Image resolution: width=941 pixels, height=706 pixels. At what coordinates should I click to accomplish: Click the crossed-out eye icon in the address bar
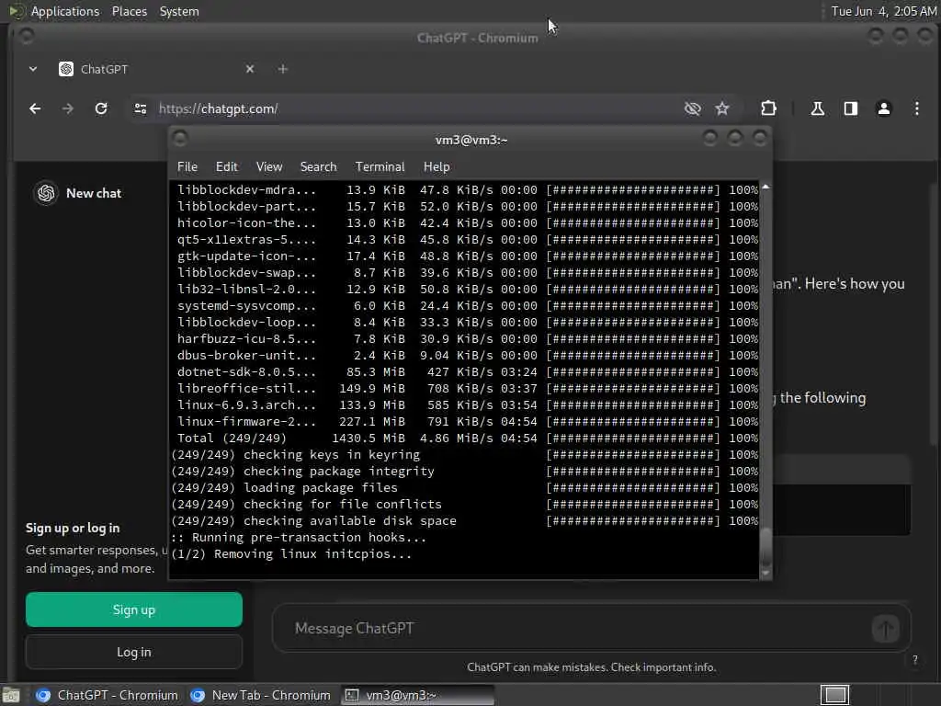[693, 108]
